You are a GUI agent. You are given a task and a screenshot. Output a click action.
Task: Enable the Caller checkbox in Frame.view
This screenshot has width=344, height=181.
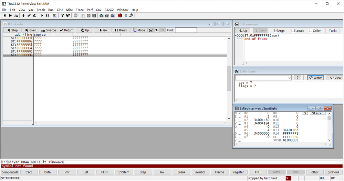tap(311, 31)
